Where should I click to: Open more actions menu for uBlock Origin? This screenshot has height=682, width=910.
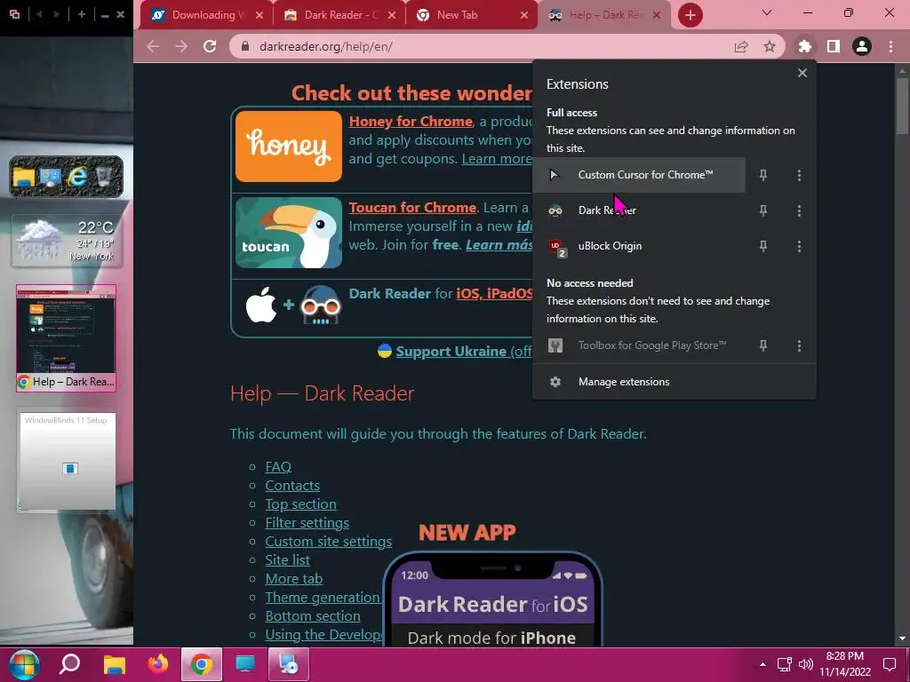click(x=799, y=247)
